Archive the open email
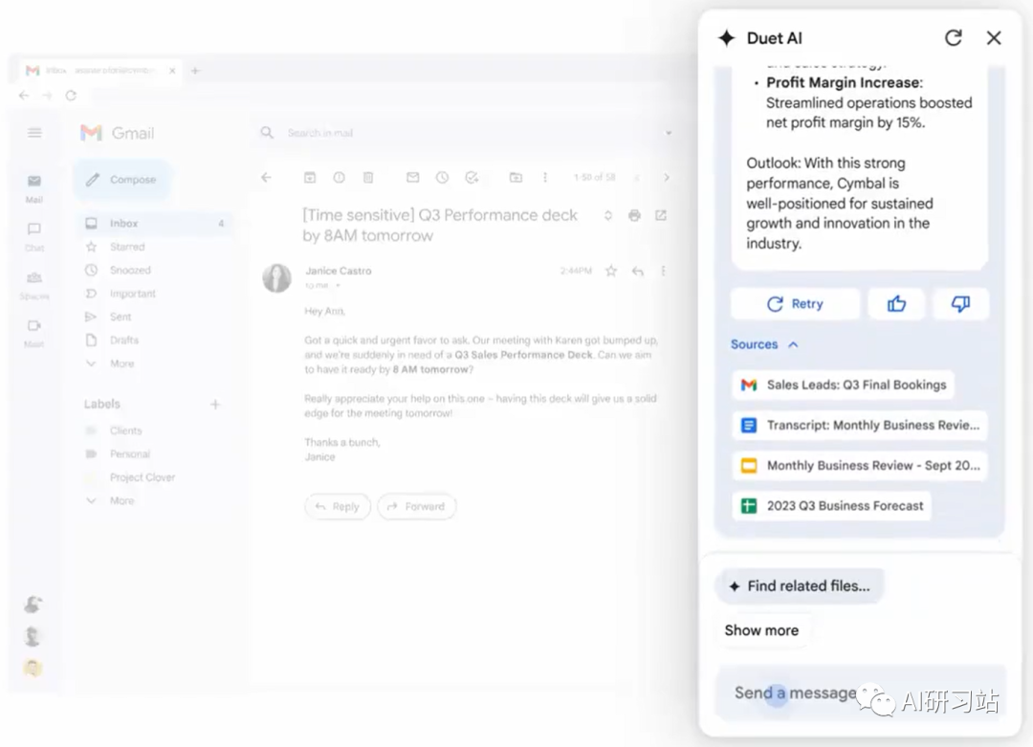Viewport: 1033px width, 747px height. (x=310, y=177)
